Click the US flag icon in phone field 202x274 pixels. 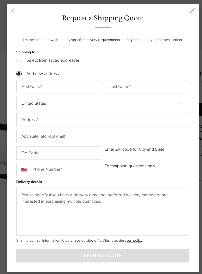[x=24, y=169]
